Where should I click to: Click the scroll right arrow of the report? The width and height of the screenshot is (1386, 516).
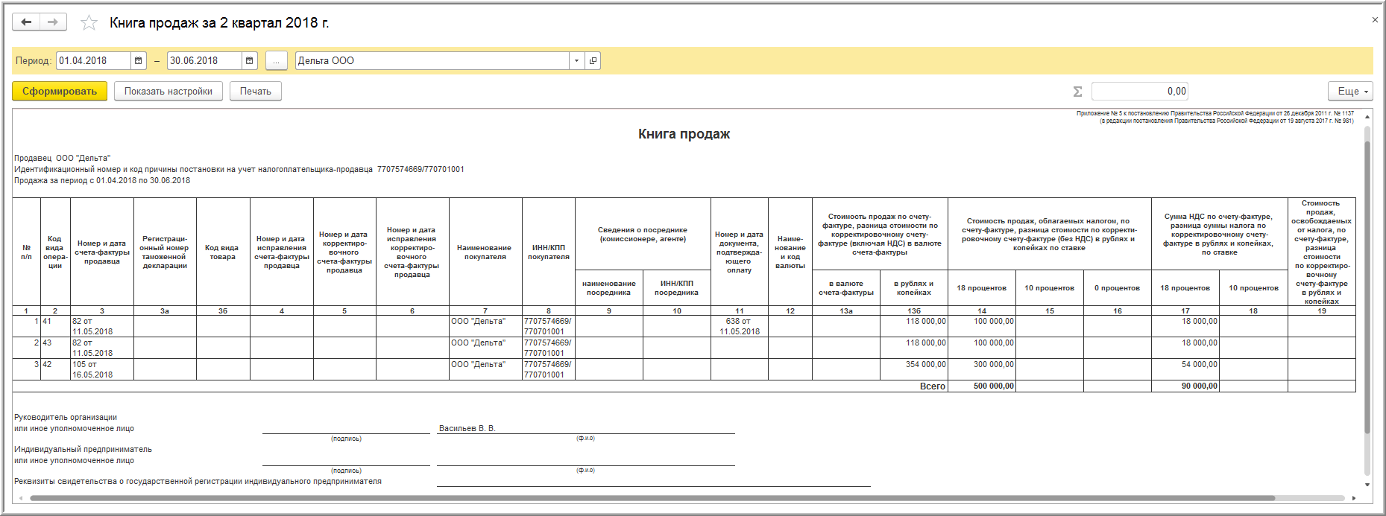[1354, 498]
